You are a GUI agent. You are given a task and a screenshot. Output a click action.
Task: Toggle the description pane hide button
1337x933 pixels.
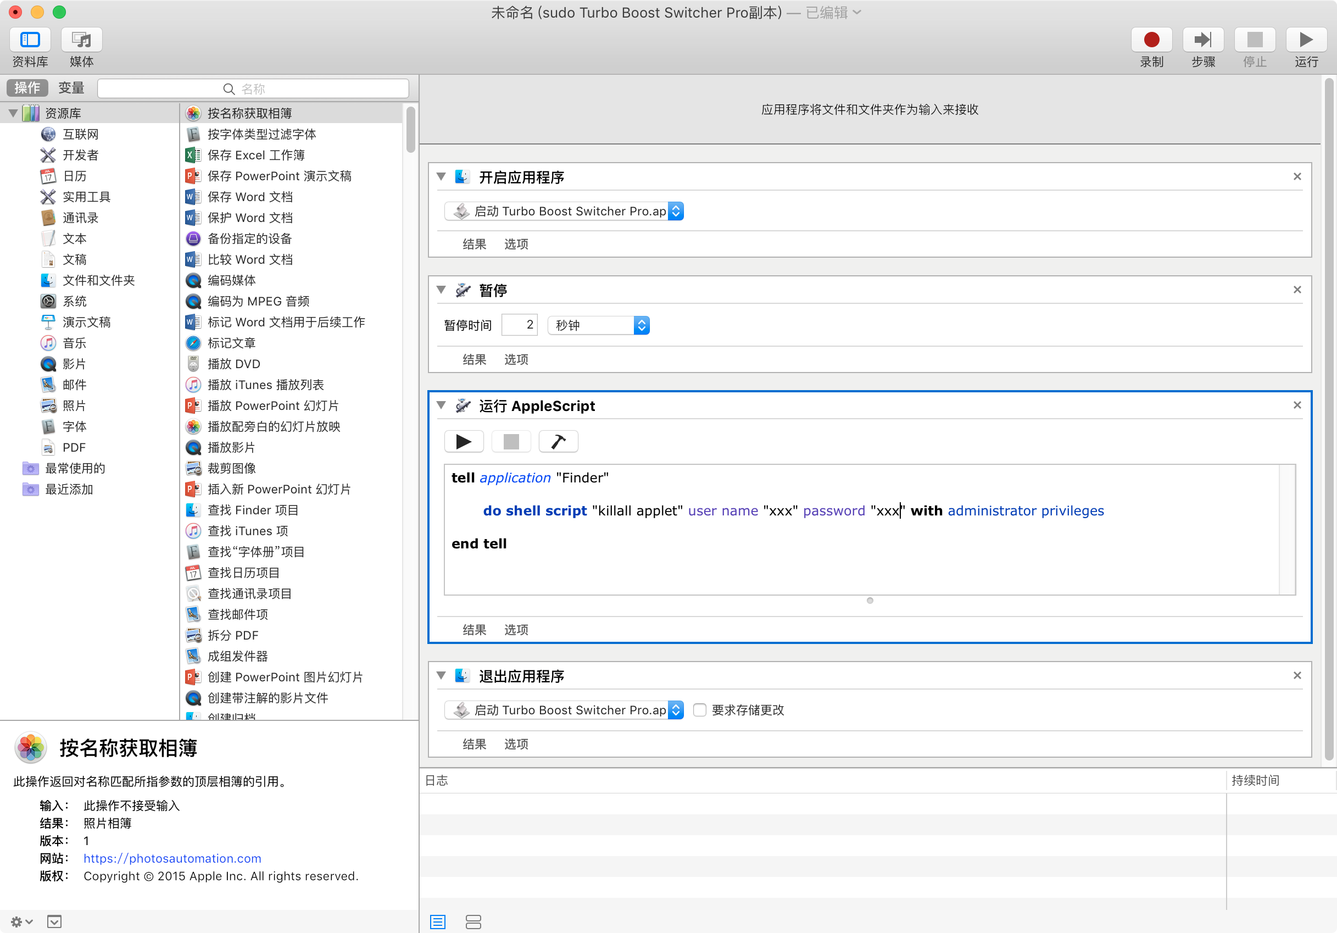pyautogui.click(x=54, y=921)
